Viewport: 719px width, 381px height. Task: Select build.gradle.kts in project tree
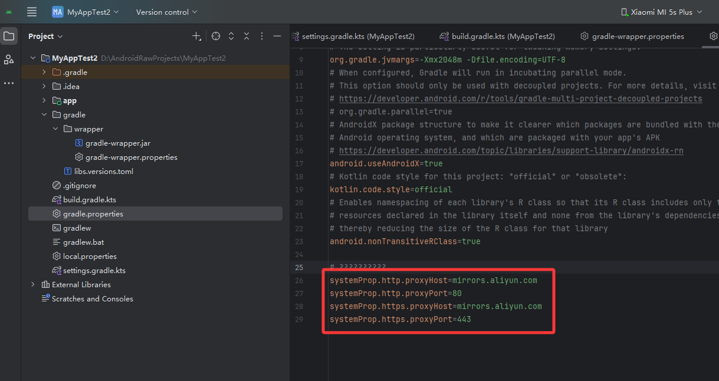[90, 200]
